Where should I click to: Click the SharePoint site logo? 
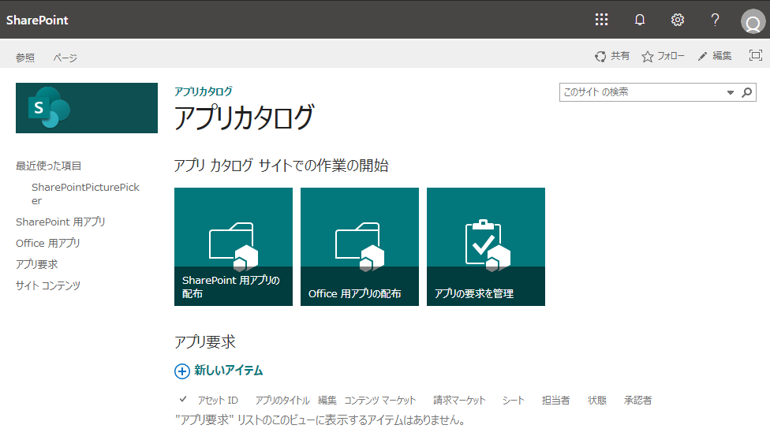(x=87, y=108)
